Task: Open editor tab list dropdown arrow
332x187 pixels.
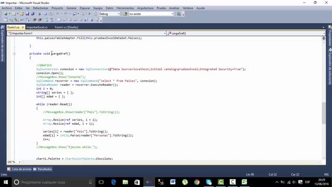Action: pos(323,28)
